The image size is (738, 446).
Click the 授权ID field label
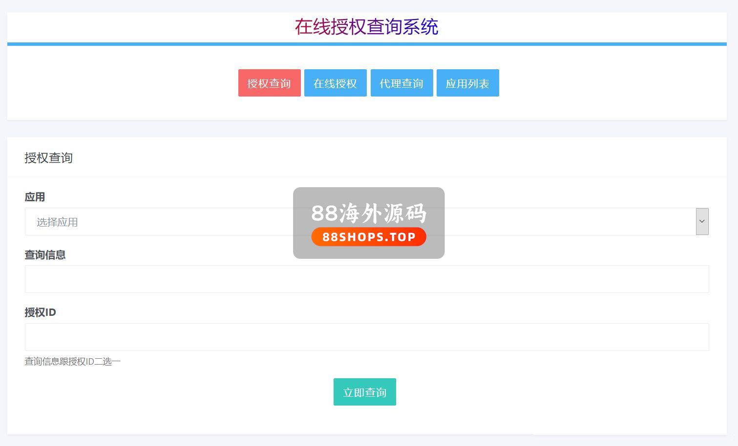point(40,312)
